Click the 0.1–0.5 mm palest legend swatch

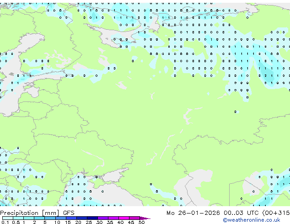click(8, 218)
